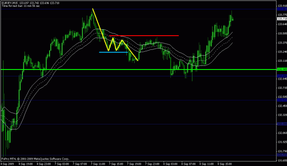Click the '7 Sep 15:00' time axis label
Screen dimensions: 287x166
pyautogui.click(x=116, y=164)
